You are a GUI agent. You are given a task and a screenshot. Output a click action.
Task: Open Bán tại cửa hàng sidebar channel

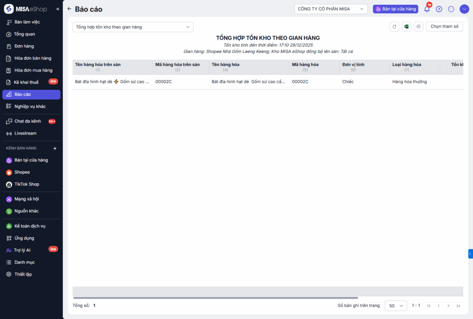(31, 160)
